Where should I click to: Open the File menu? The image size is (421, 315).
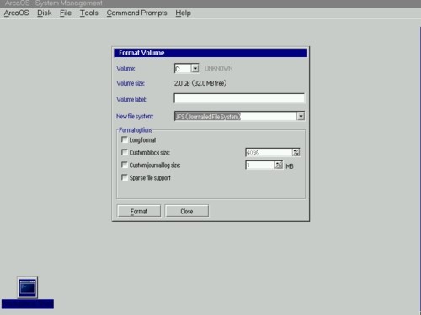coord(66,13)
